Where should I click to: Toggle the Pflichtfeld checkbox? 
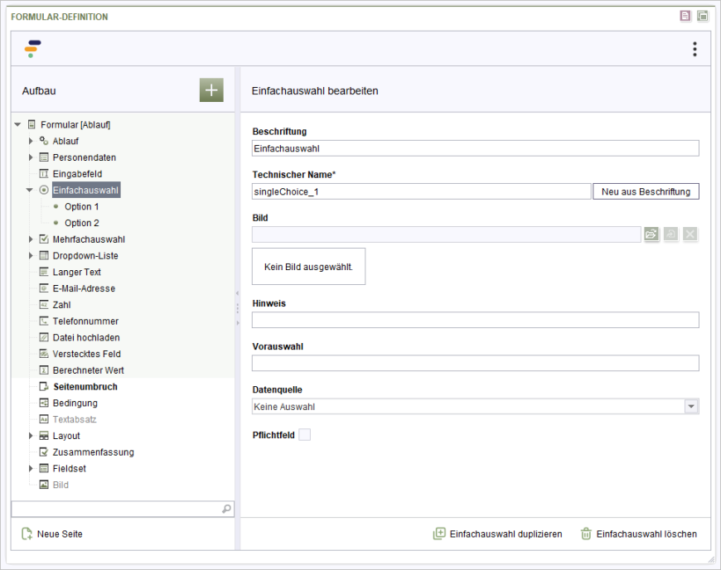[x=304, y=435]
